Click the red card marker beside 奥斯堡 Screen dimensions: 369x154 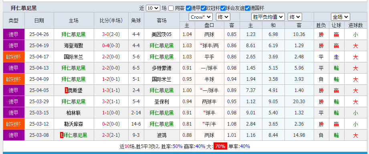pos(66,90)
